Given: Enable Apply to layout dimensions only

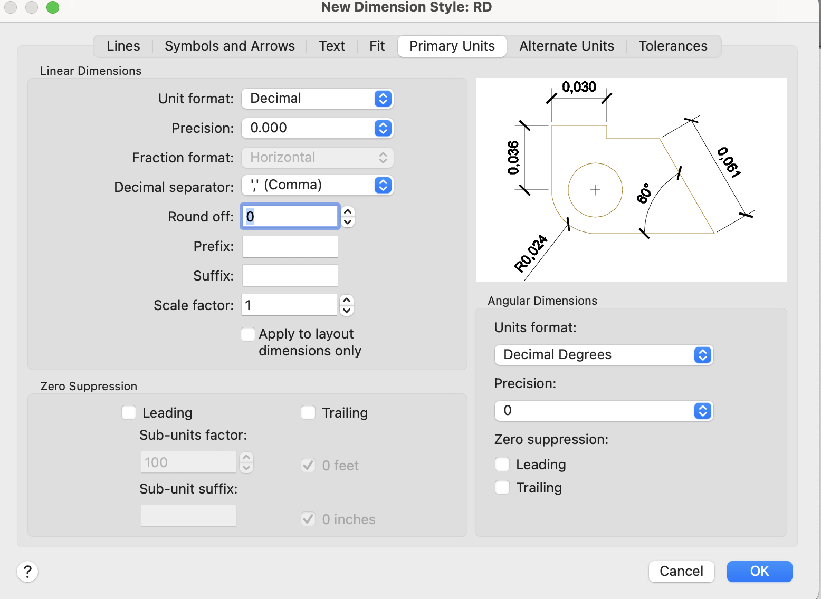Looking at the screenshot, I should tap(248, 334).
